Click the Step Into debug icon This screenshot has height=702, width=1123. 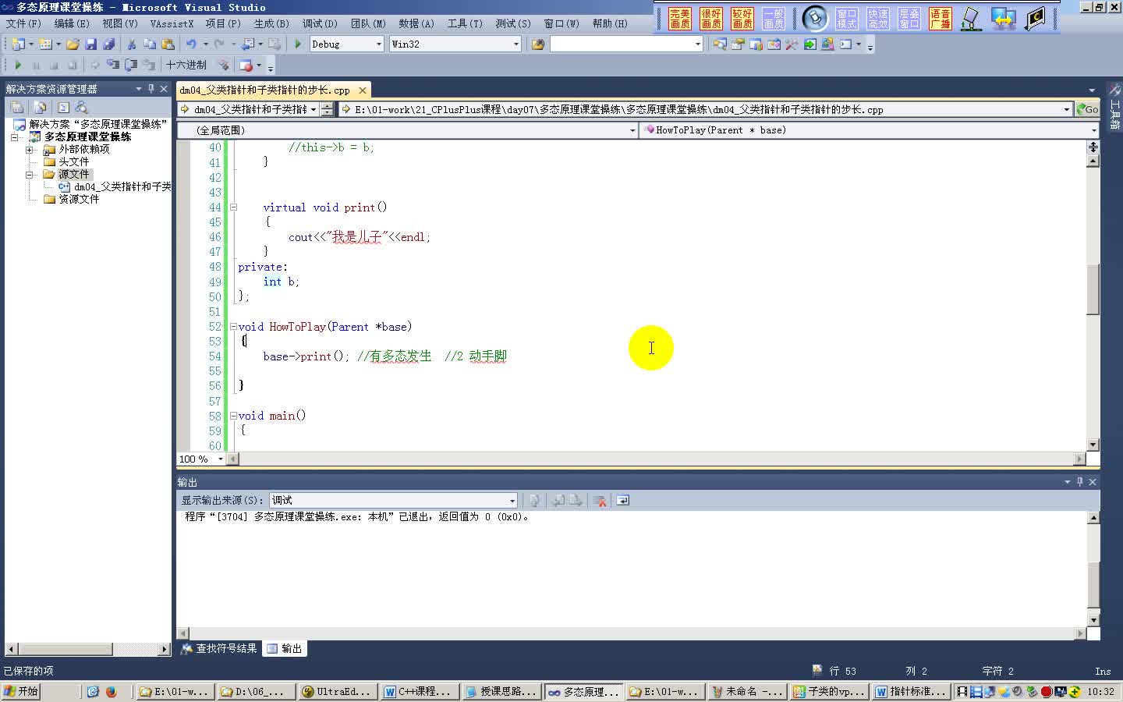pyautogui.click(x=112, y=65)
